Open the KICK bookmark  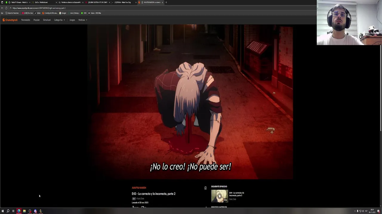point(84,13)
